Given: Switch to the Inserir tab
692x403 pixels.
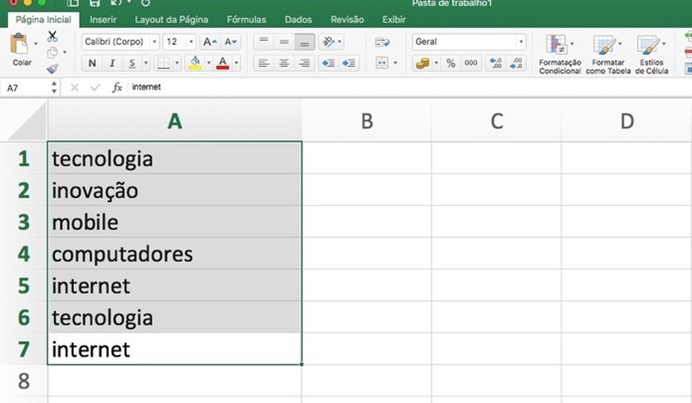Looking at the screenshot, I should point(103,20).
